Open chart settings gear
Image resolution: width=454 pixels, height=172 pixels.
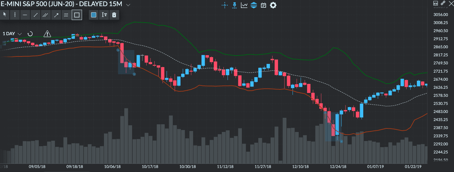tap(273, 5)
